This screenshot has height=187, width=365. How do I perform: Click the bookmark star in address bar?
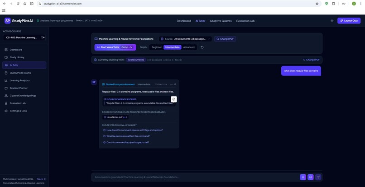tap(317, 4)
